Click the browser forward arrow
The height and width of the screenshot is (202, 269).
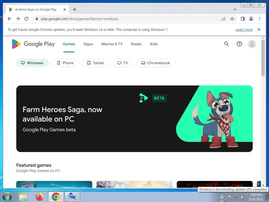click(x=18, y=19)
